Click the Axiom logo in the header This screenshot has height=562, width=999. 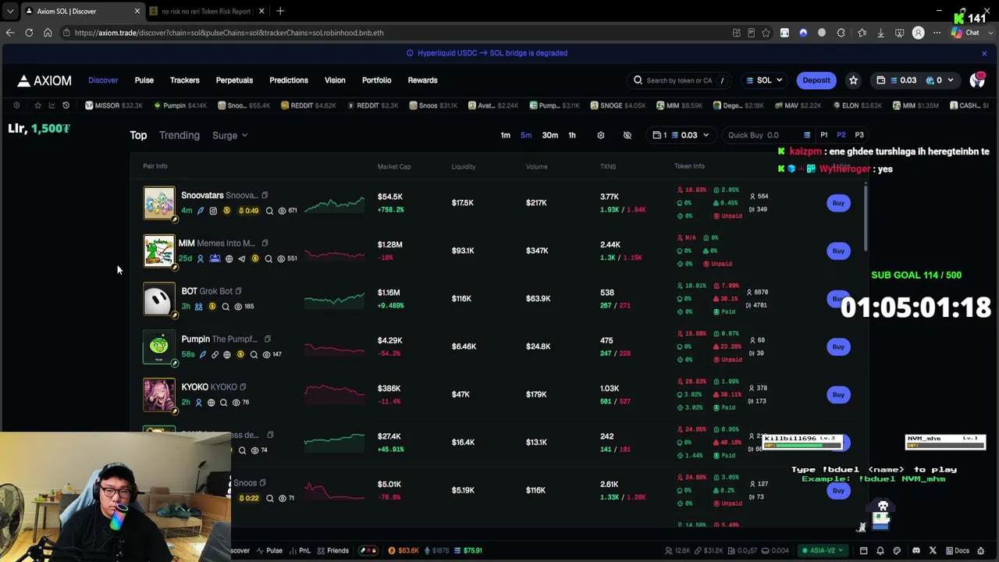(x=44, y=80)
